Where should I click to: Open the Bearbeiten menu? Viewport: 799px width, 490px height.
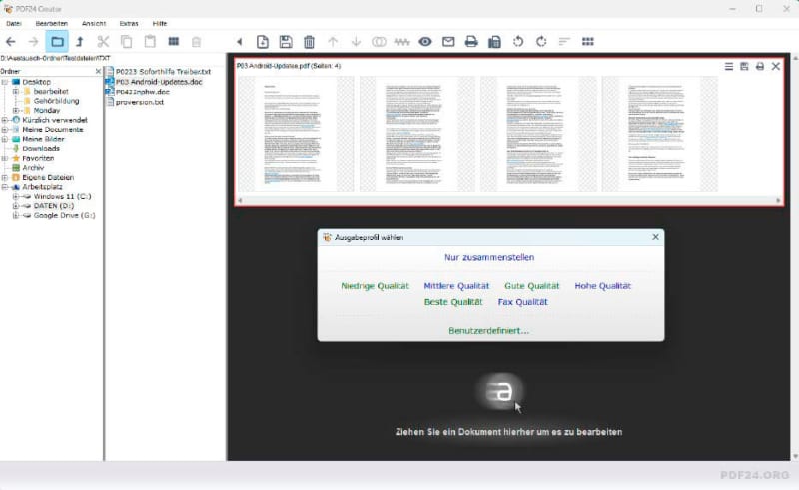(52, 23)
